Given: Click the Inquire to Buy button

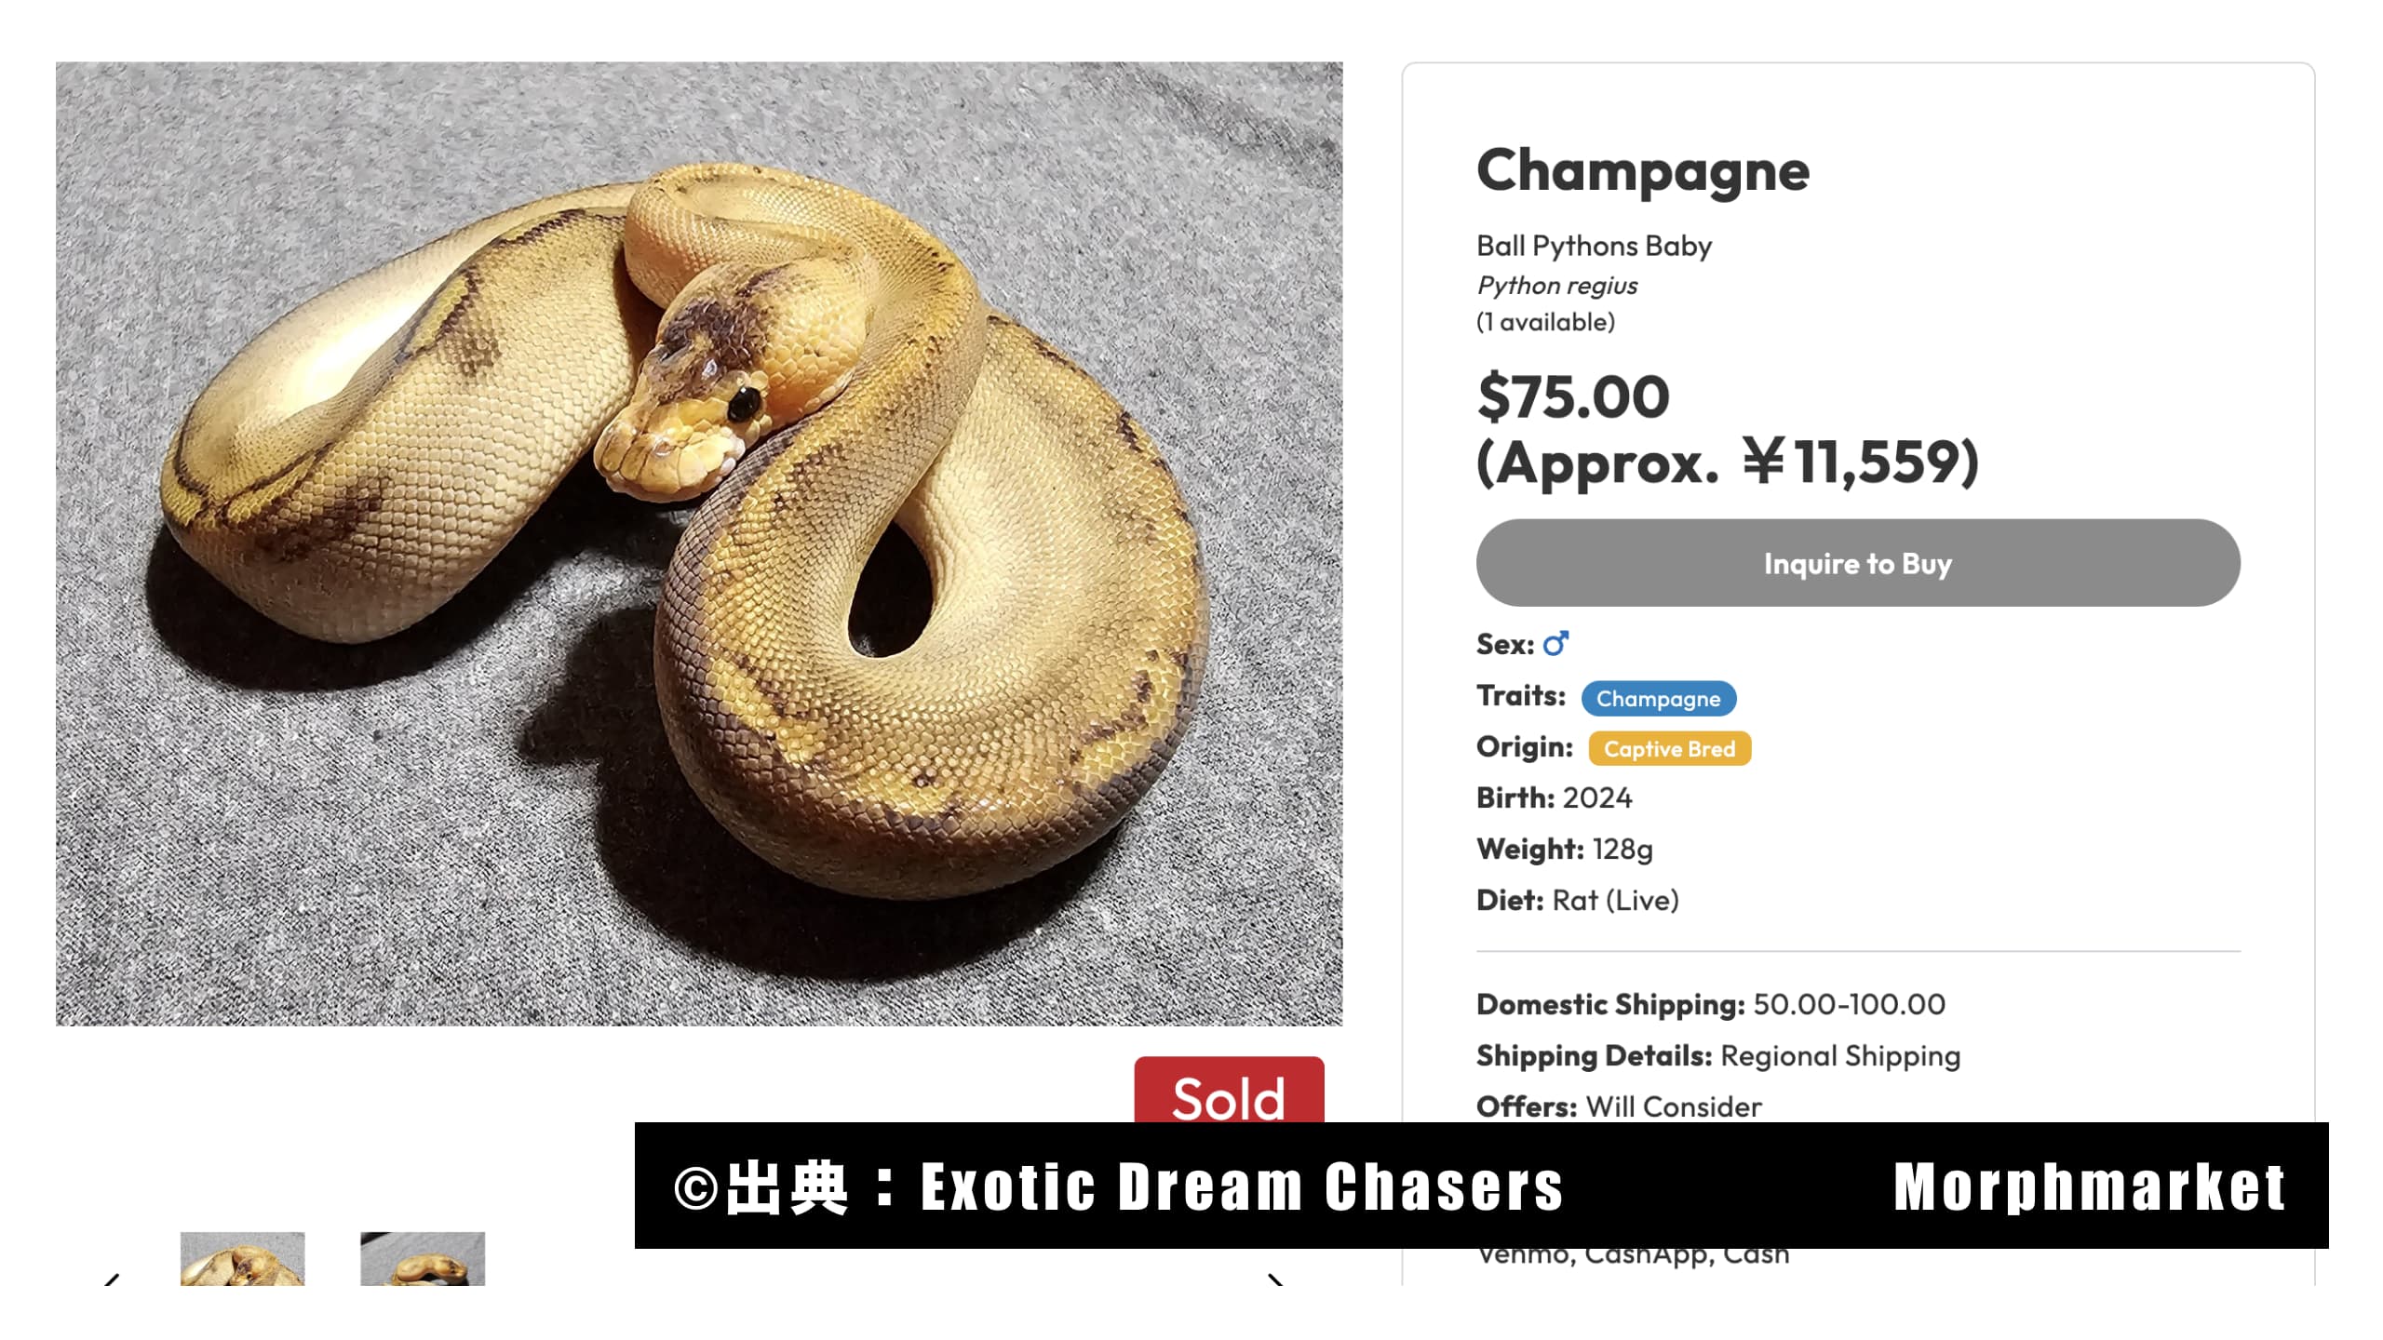Looking at the screenshot, I should click(1858, 563).
